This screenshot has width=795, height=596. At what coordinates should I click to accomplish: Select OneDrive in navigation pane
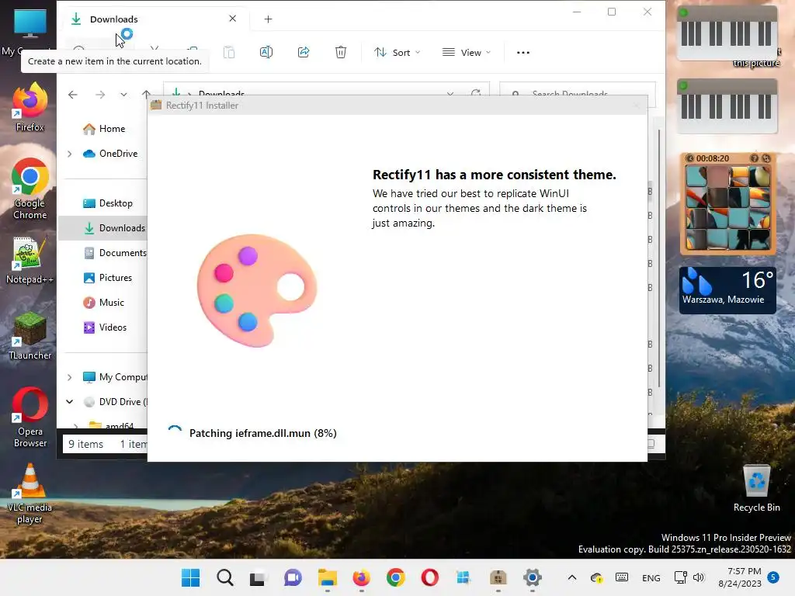110,154
